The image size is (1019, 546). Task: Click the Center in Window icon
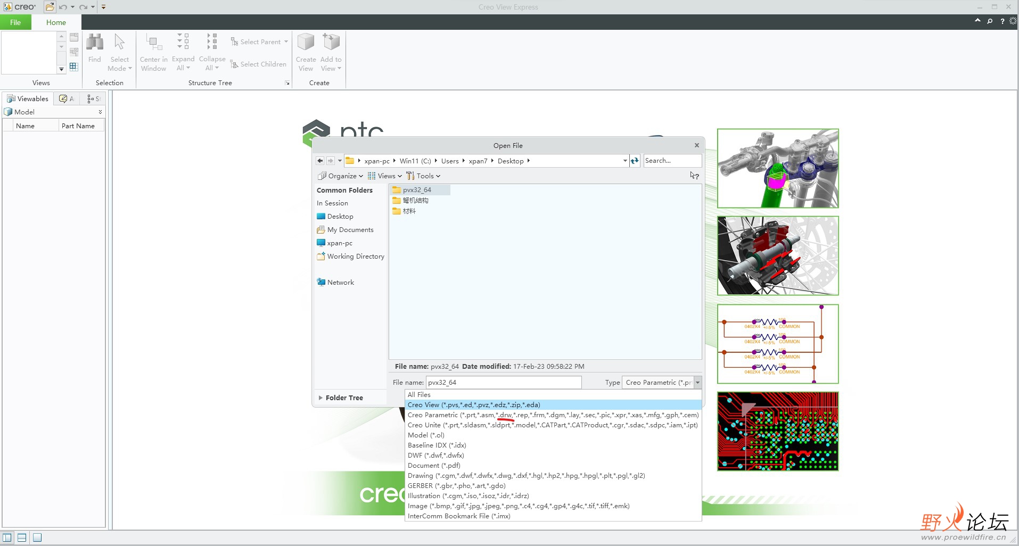point(153,43)
